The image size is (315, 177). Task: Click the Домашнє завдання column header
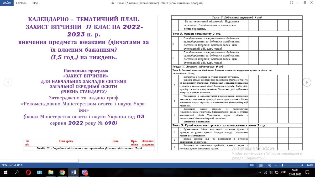[x=148, y=143]
